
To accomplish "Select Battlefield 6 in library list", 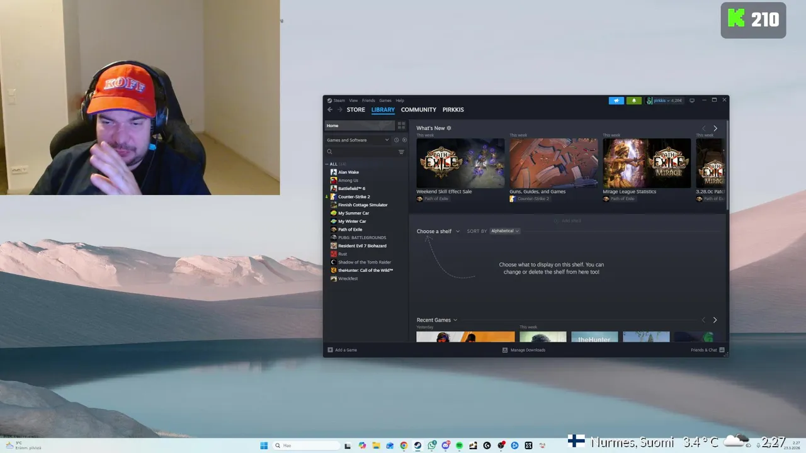I will pyautogui.click(x=351, y=189).
